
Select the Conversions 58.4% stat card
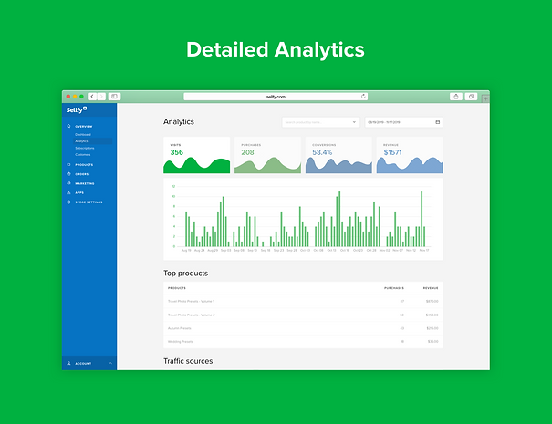point(338,155)
